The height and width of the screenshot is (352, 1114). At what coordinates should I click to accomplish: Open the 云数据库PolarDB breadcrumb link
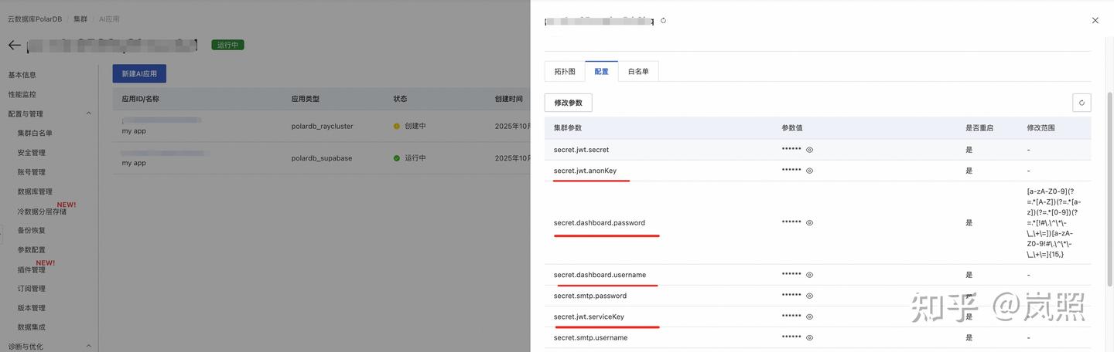click(35, 19)
